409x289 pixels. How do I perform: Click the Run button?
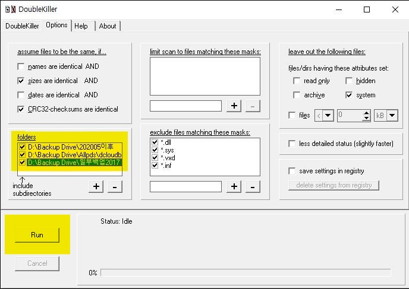37,235
